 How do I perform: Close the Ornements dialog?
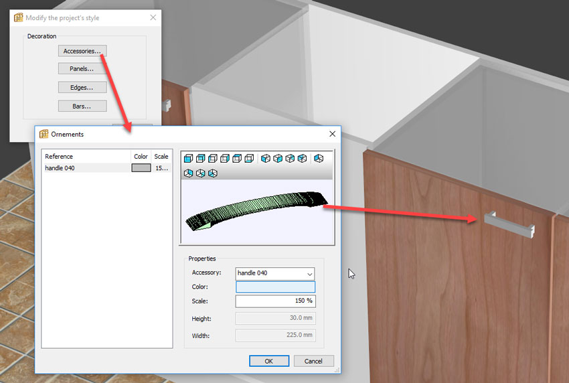point(333,134)
